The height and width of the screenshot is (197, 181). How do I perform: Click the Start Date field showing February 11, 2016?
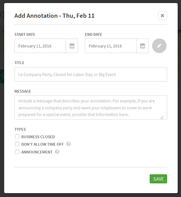pos(40,46)
